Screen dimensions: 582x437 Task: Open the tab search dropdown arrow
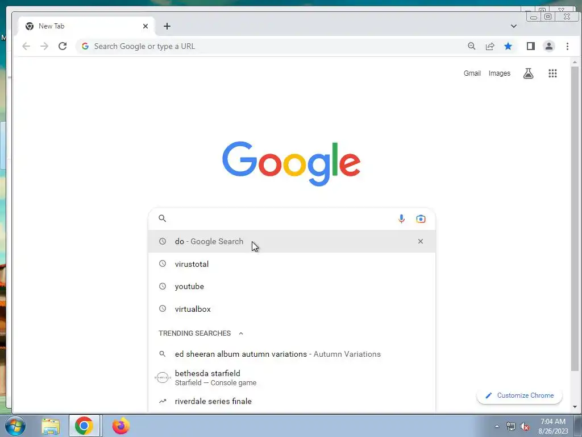[513, 26]
